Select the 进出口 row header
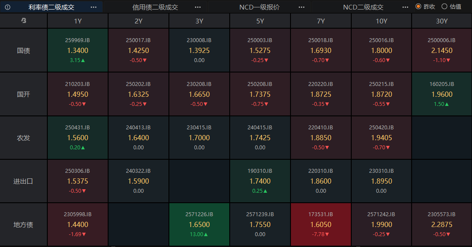This screenshot has width=472, height=247. pyautogui.click(x=23, y=181)
